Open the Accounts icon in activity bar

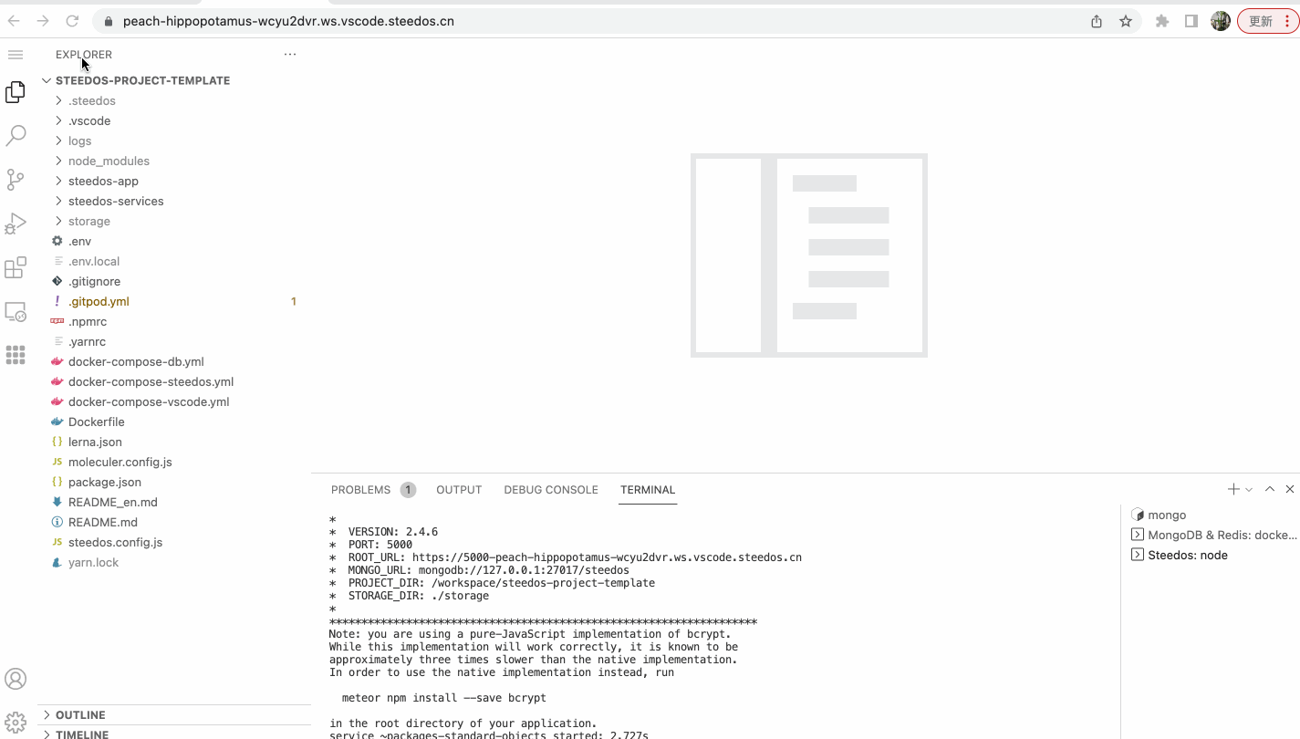coord(16,679)
